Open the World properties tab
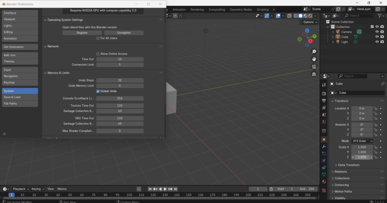Viewport: 387px width, 203px height. coord(324,122)
